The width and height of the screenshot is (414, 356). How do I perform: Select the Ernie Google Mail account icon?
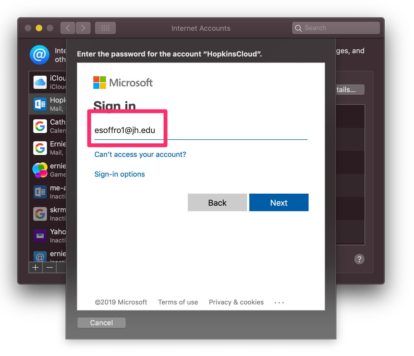click(x=40, y=148)
